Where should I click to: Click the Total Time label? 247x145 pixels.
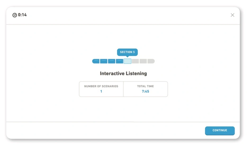click(x=145, y=86)
